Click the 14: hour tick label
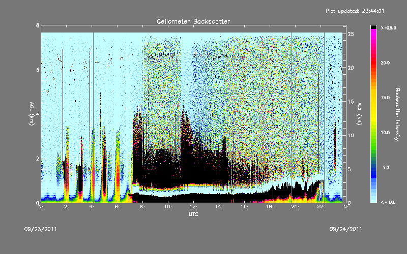Screen dimensions: 407x254 pyautogui.click(x=219, y=207)
